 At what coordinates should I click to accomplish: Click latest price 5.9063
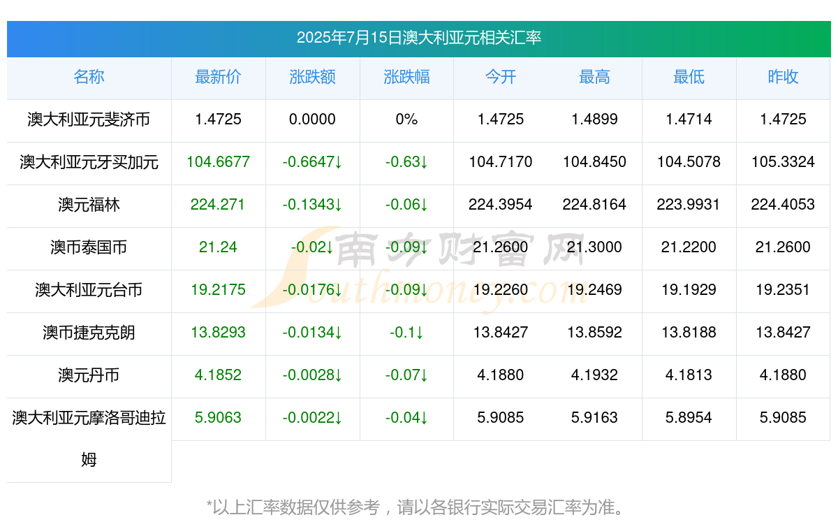point(218,418)
